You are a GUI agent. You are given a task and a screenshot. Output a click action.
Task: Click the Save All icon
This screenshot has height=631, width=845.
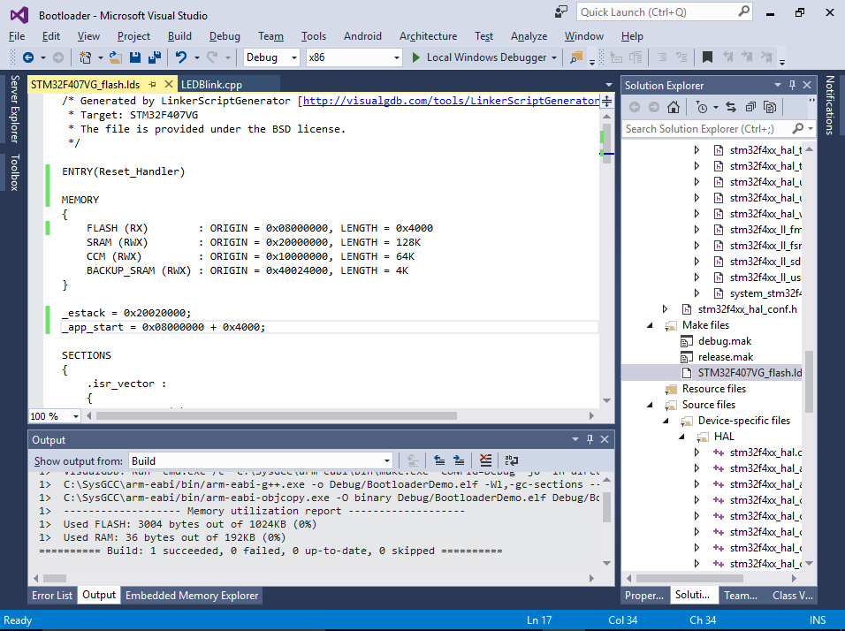point(155,57)
